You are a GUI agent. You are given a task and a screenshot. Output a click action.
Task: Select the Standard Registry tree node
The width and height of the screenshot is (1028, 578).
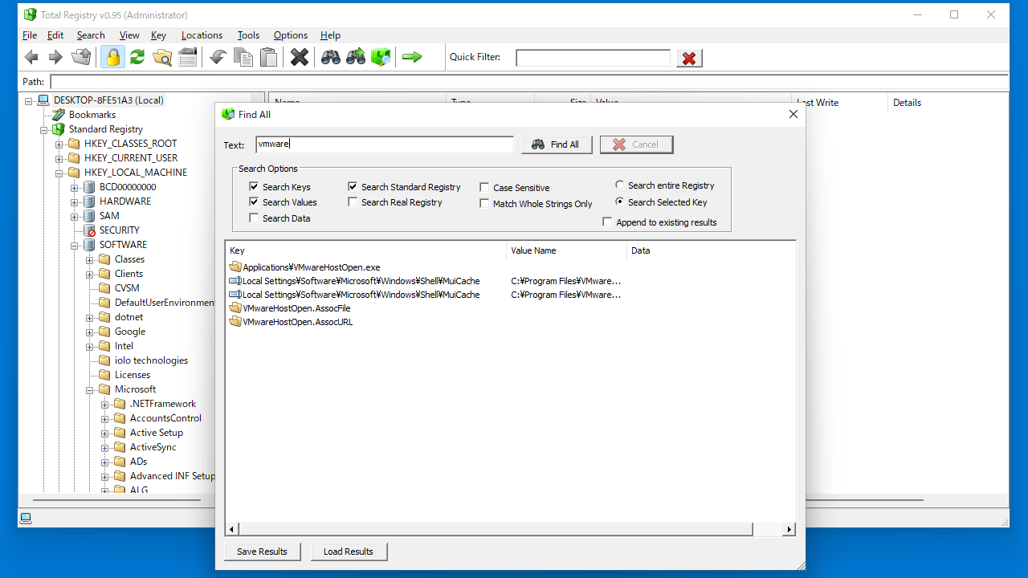point(105,129)
